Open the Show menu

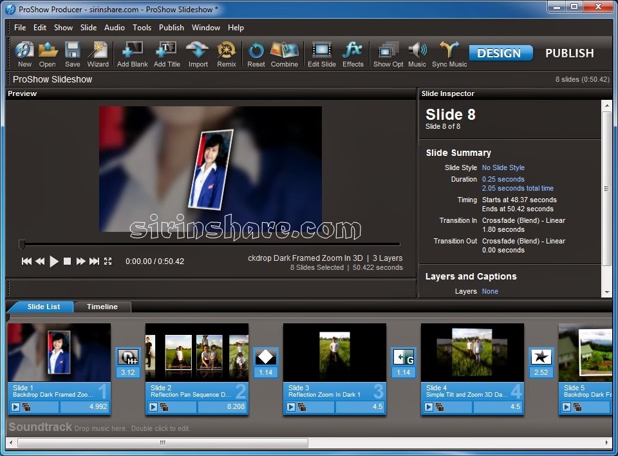63,28
